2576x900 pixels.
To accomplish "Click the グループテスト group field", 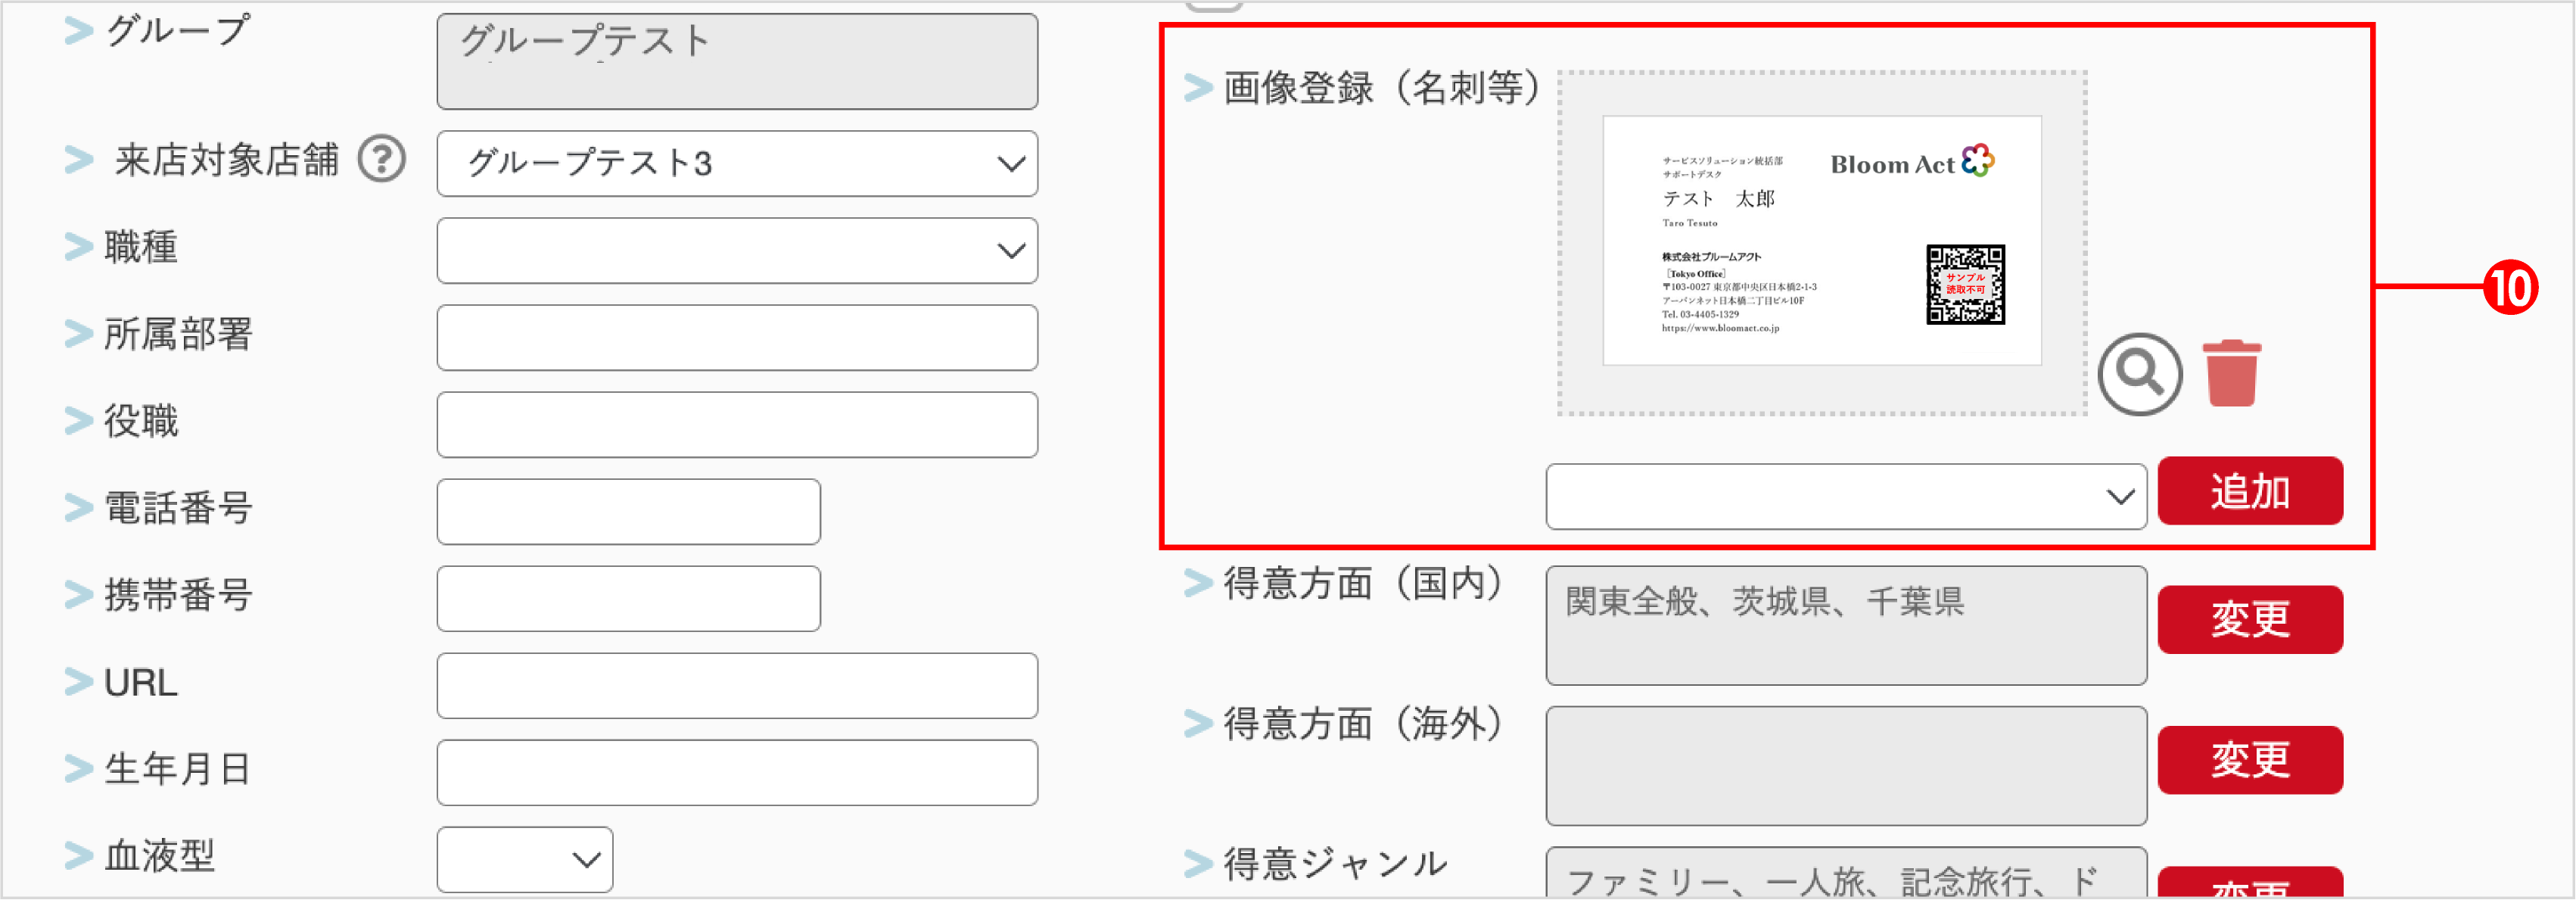I will pyautogui.click(x=737, y=62).
